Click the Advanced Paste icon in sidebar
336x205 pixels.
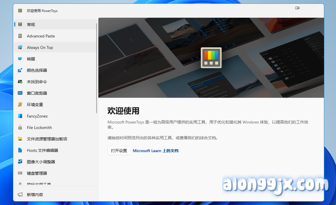(x=20, y=36)
